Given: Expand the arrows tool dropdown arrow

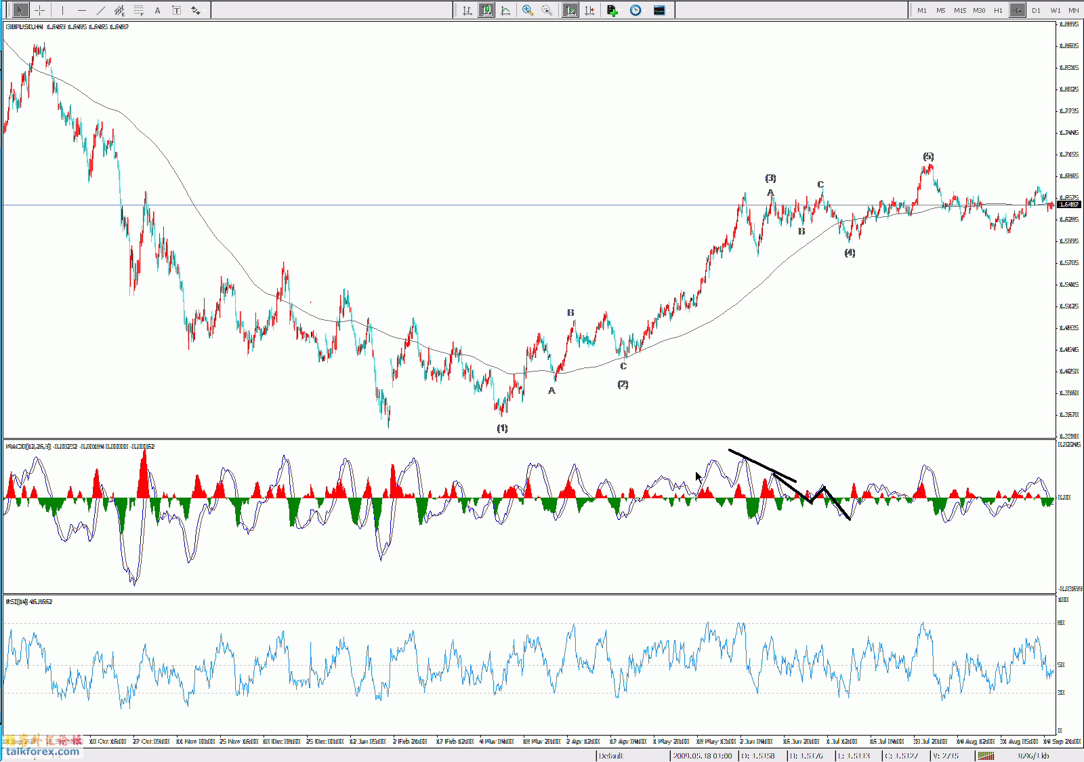Looking at the screenshot, I should tap(204, 10).
